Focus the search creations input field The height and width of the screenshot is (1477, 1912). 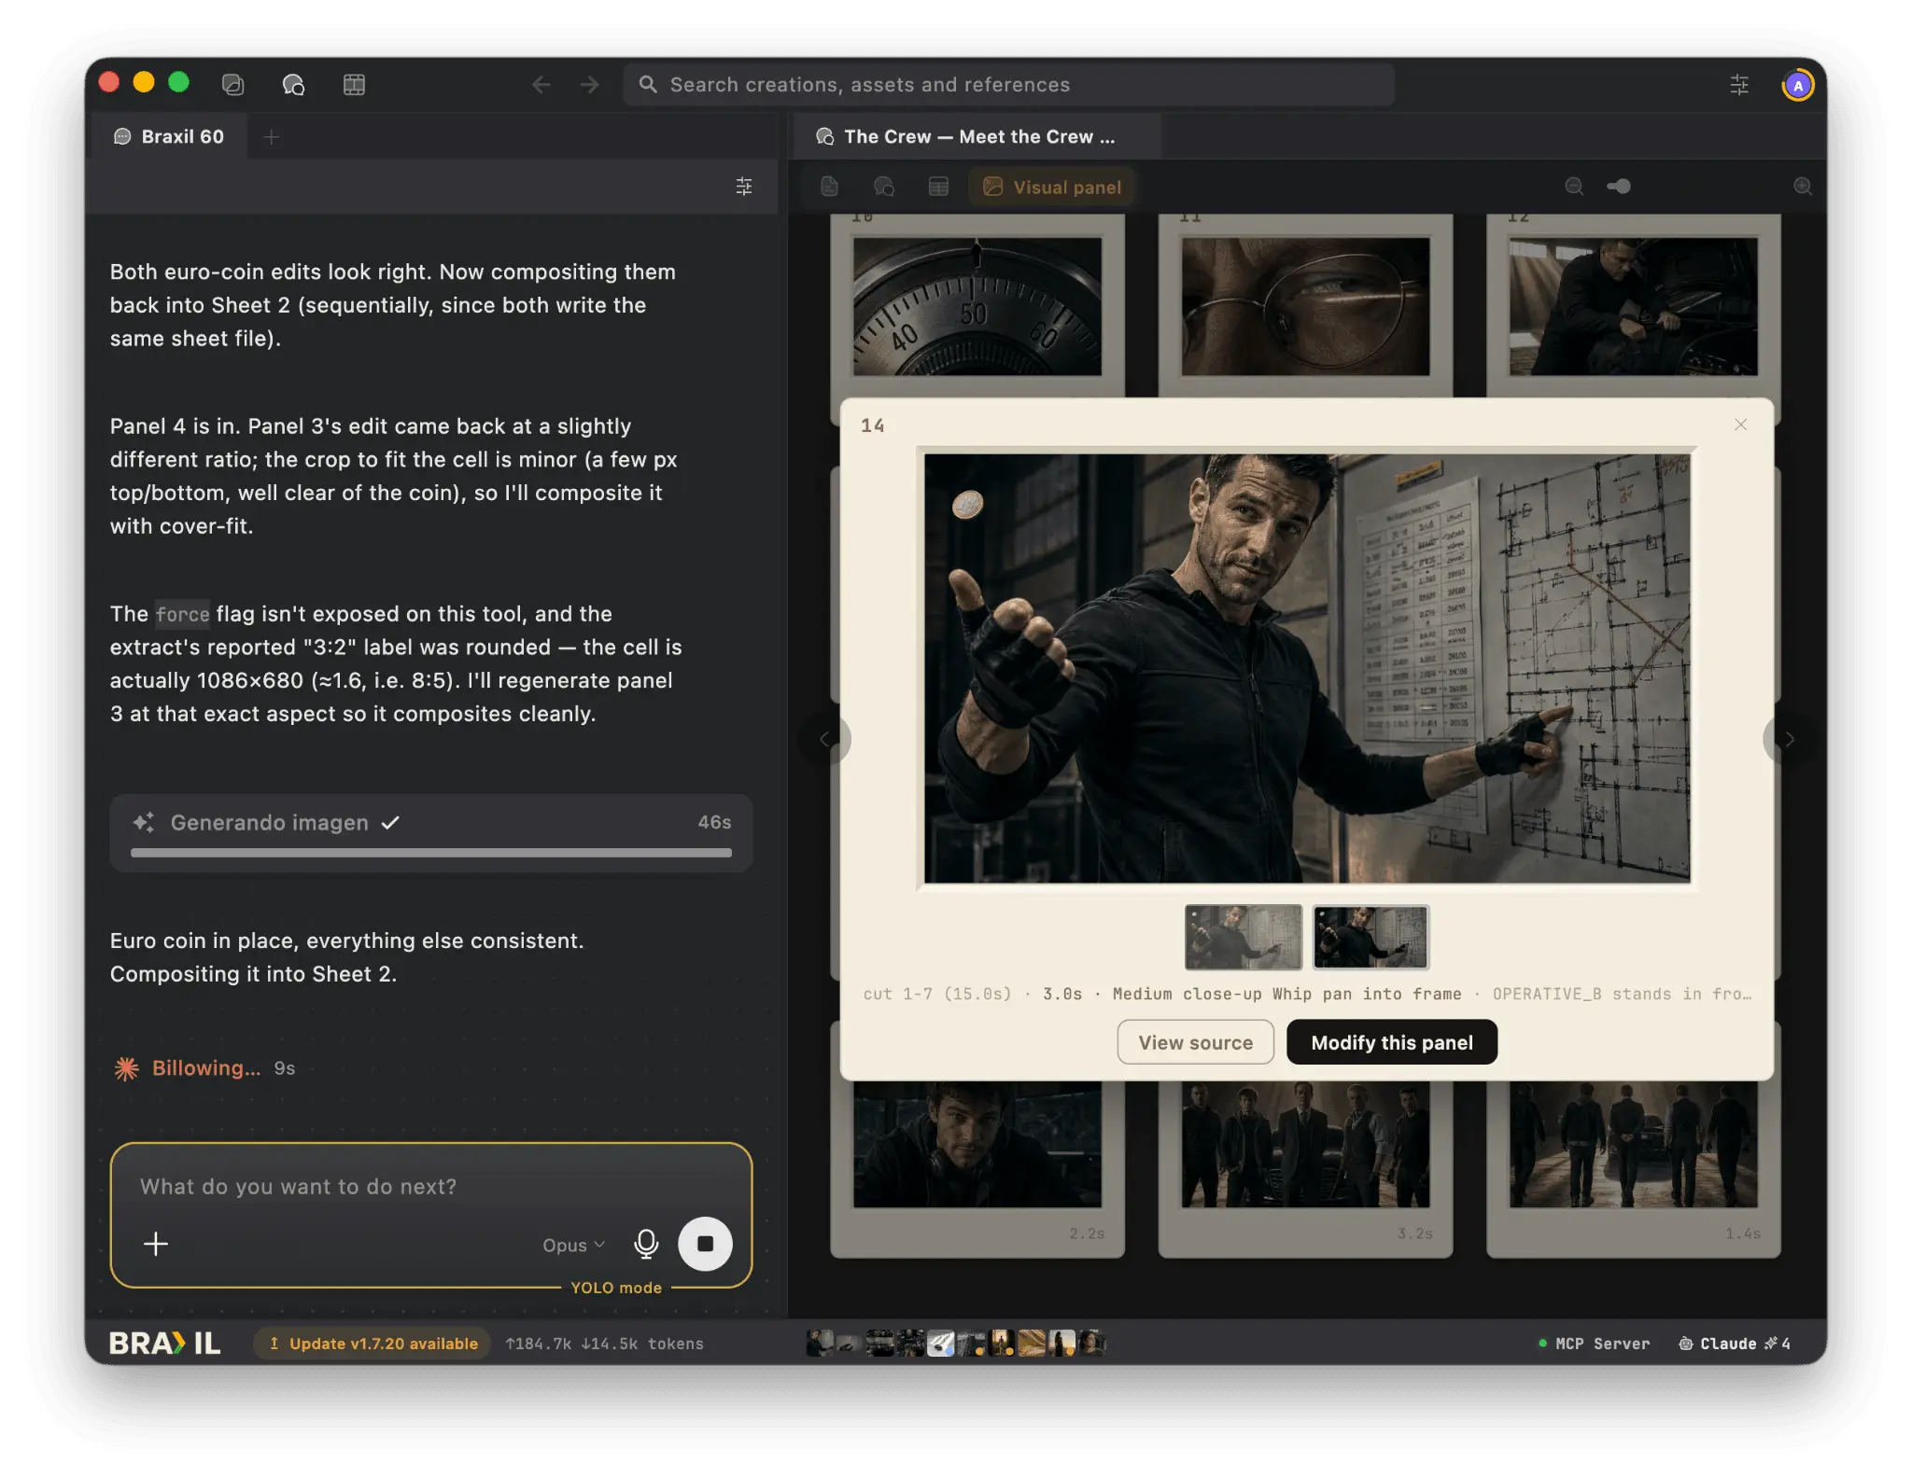coord(1009,85)
